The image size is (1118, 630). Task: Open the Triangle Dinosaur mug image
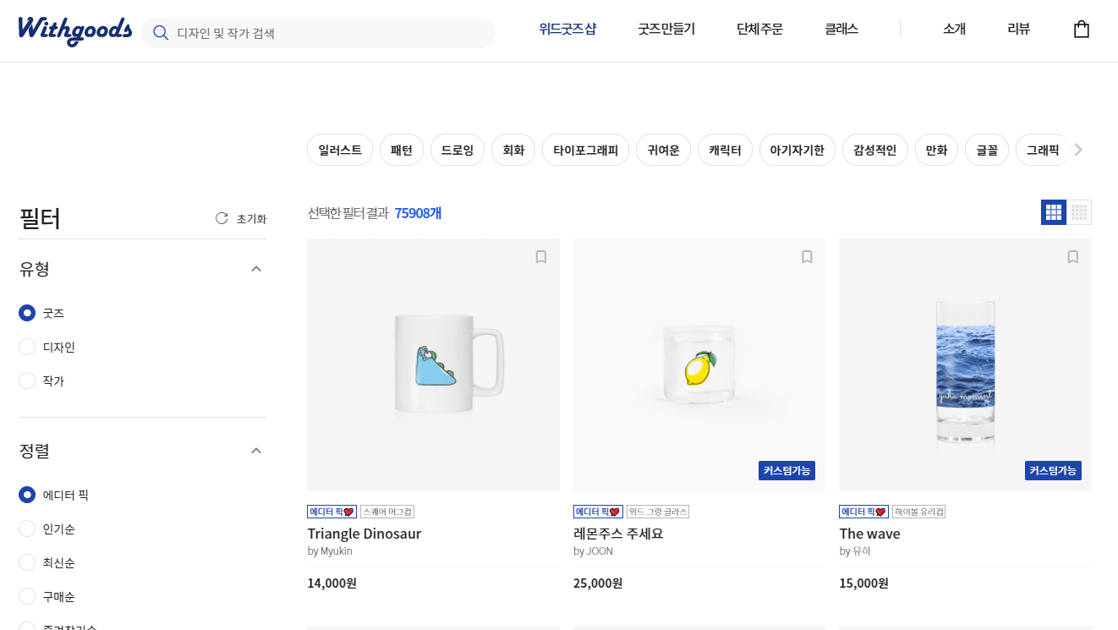[433, 364]
